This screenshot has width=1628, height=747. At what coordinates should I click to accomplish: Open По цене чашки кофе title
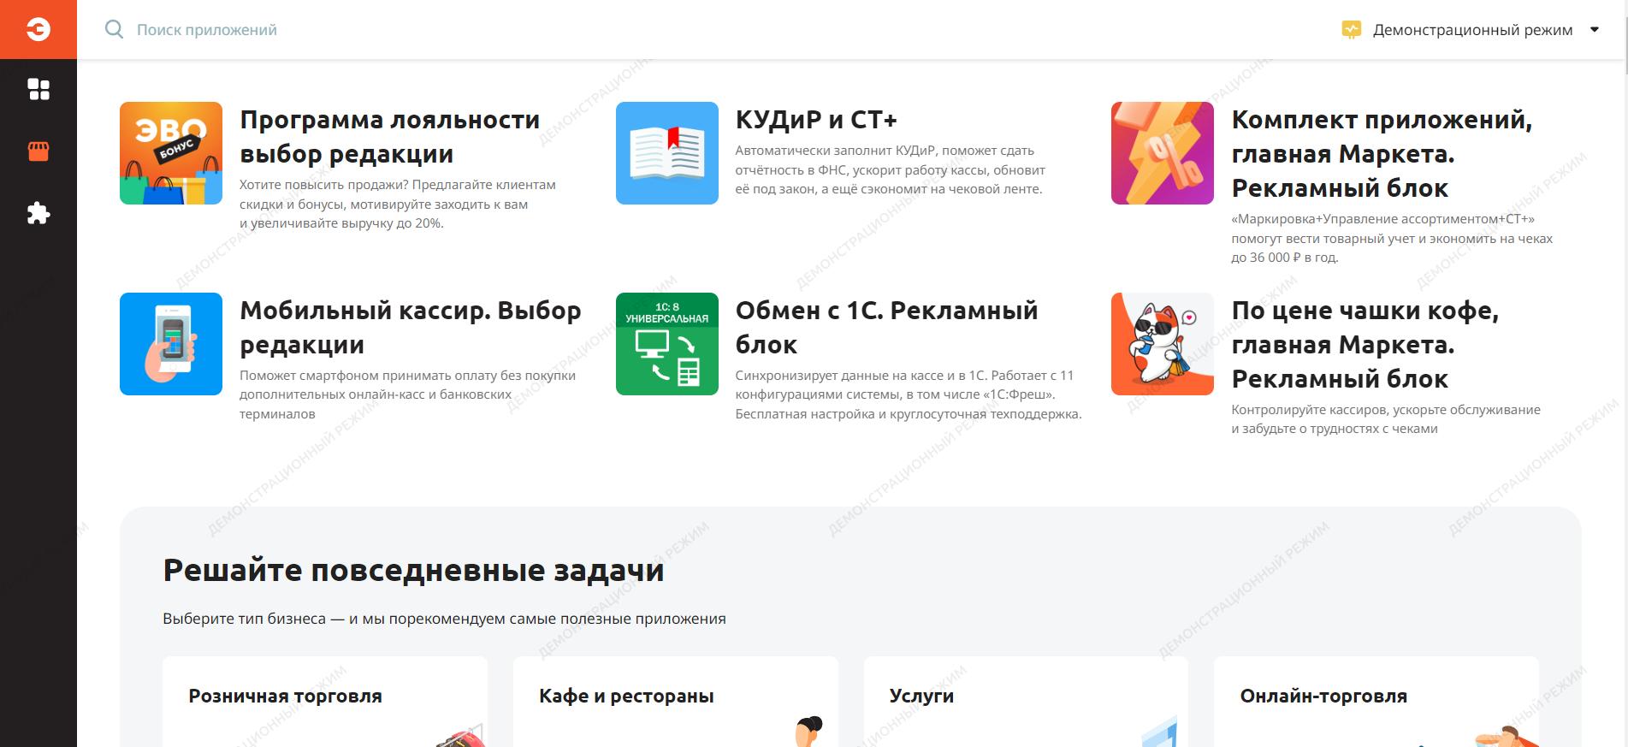click(x=1365, y=345)
